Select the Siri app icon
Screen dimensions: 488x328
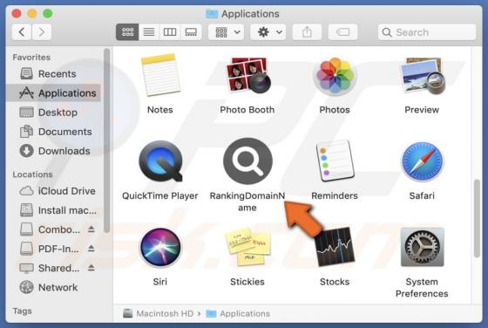click(x=160, y=248)
